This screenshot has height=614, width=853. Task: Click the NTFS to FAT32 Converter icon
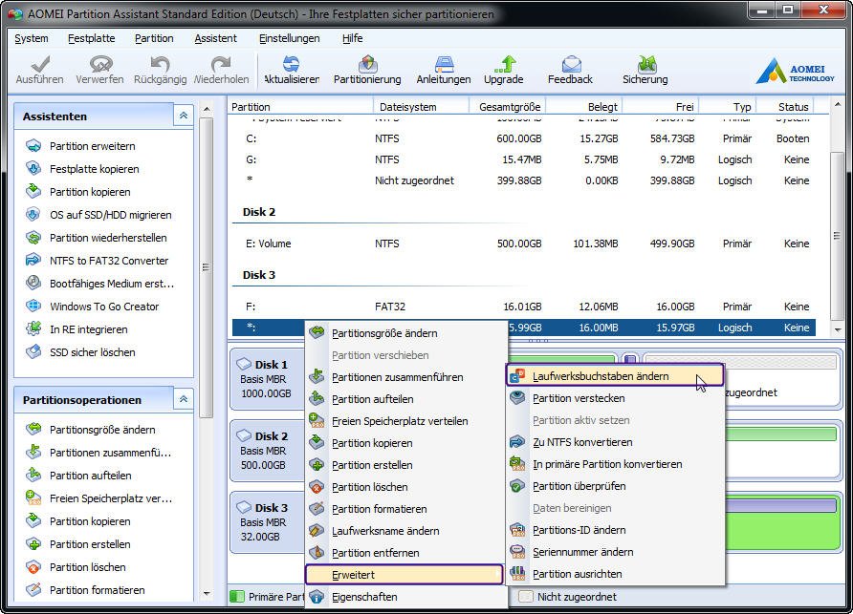[x=33, y=261]
